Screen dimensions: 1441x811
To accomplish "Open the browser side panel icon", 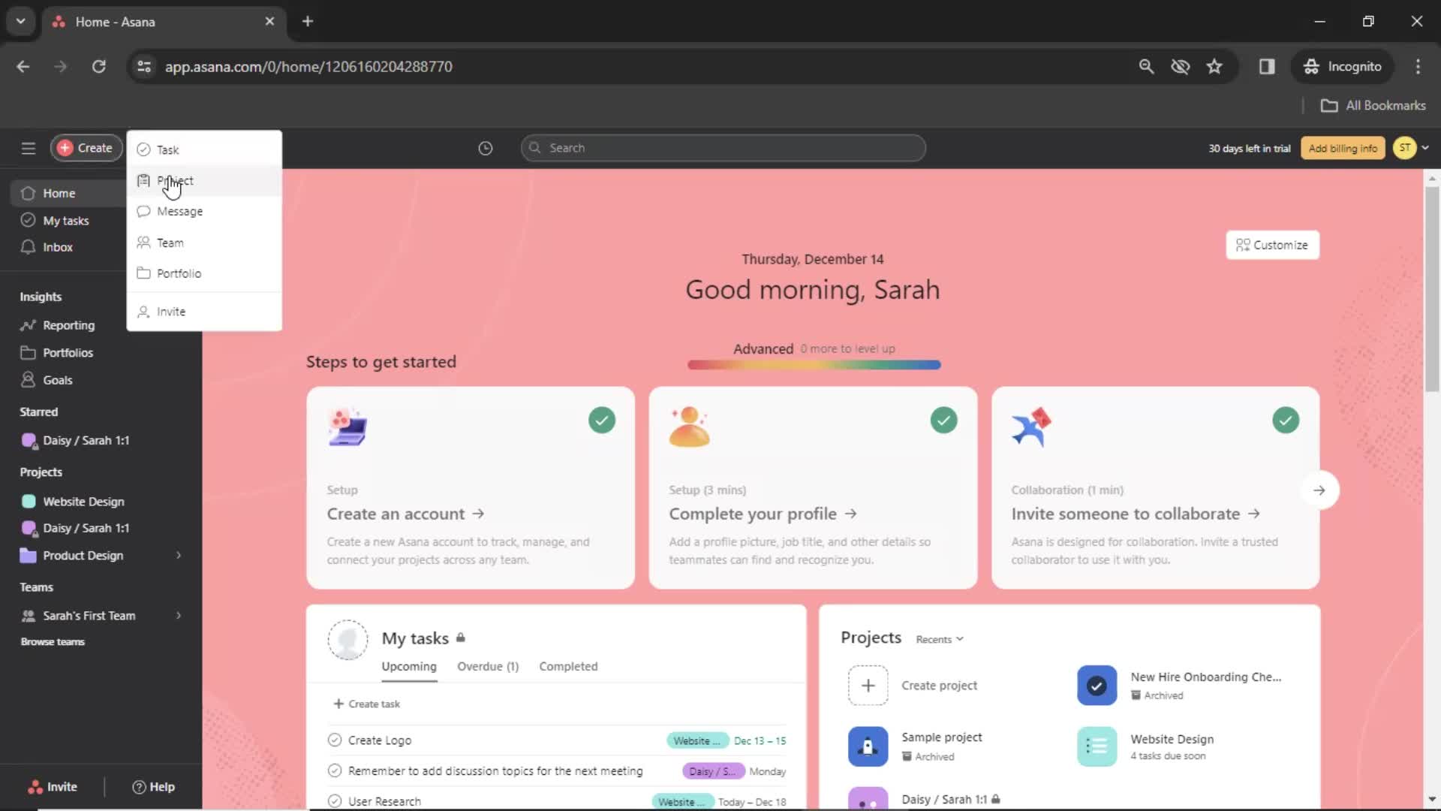I will [1266, 66].
